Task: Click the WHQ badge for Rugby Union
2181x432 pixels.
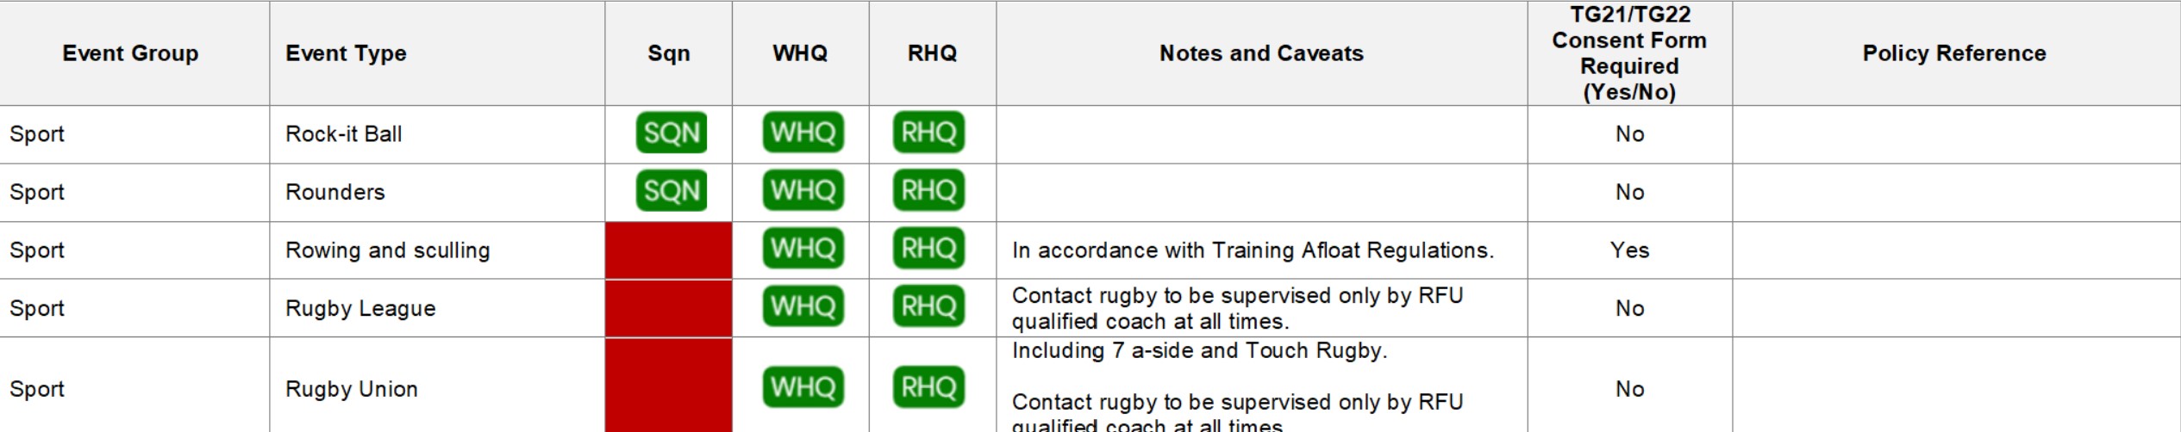Action: tap(803, 387)
